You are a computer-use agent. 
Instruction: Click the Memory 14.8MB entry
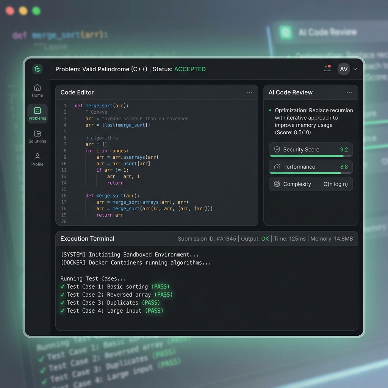point(332,239)
